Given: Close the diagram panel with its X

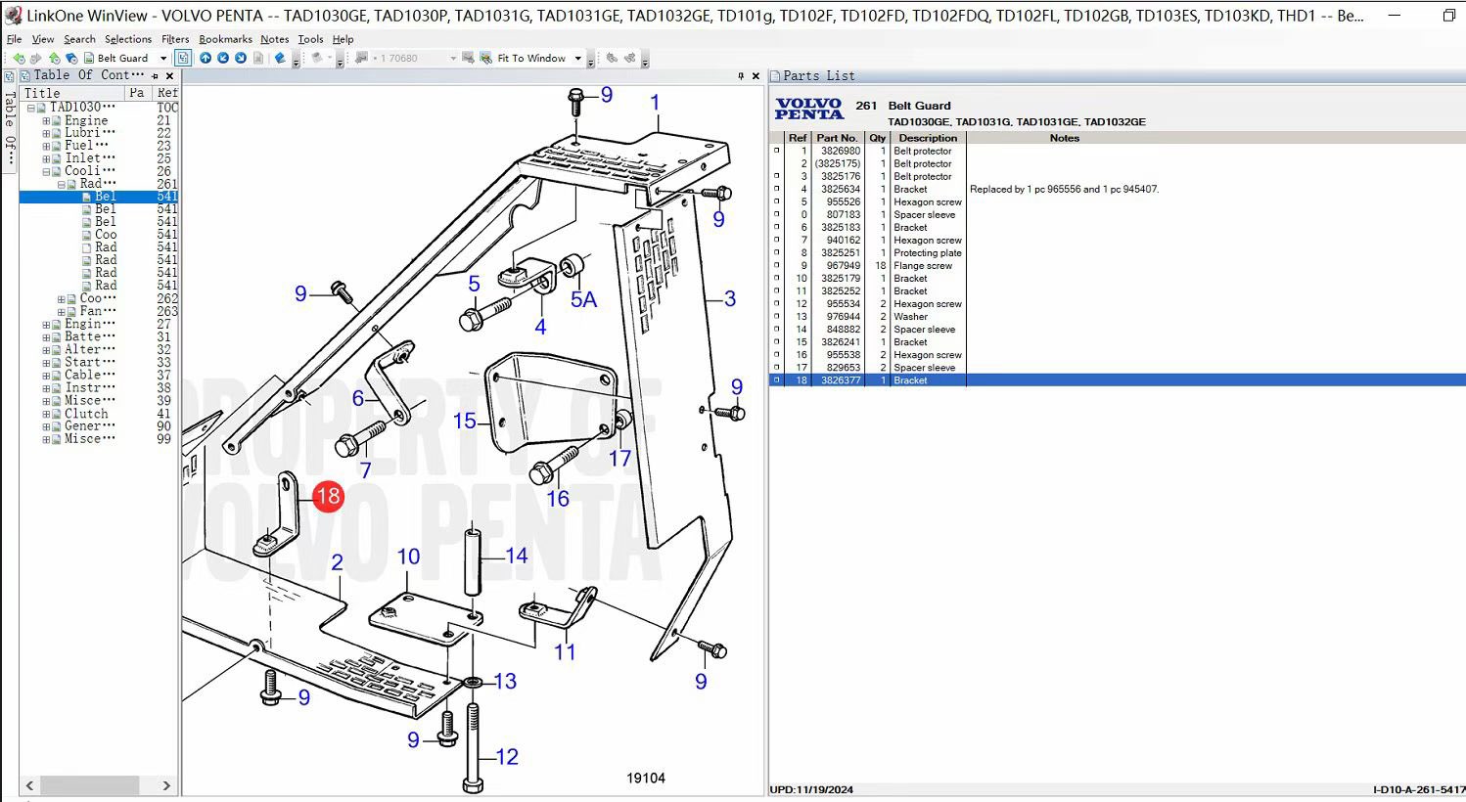Looking at the screenshot, I should point(756,76).
